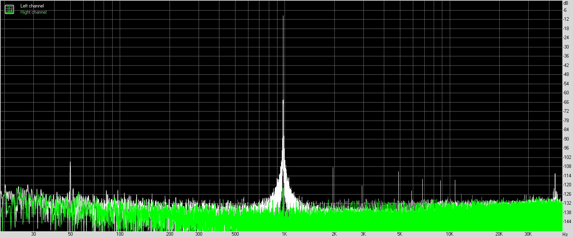Select the "Left channel" legend label
Image resolution: width=573 pixels, height=238 pixels.
coord(32,6)
